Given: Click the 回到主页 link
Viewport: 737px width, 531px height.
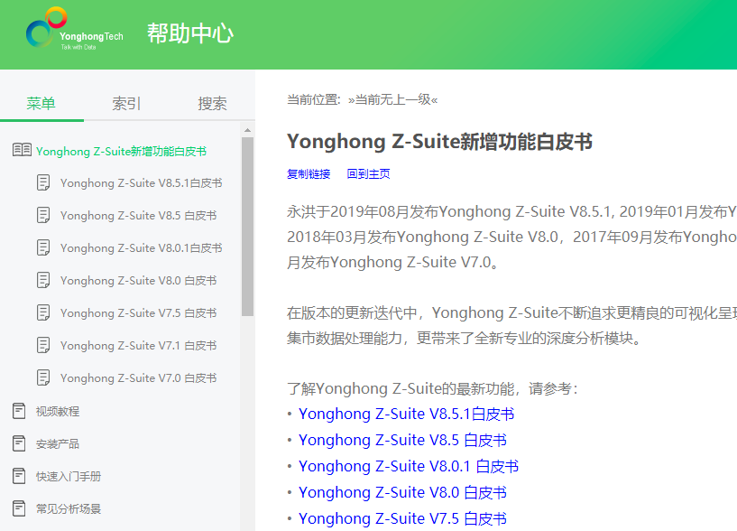Looking at the screenshot, I should 368,174.
